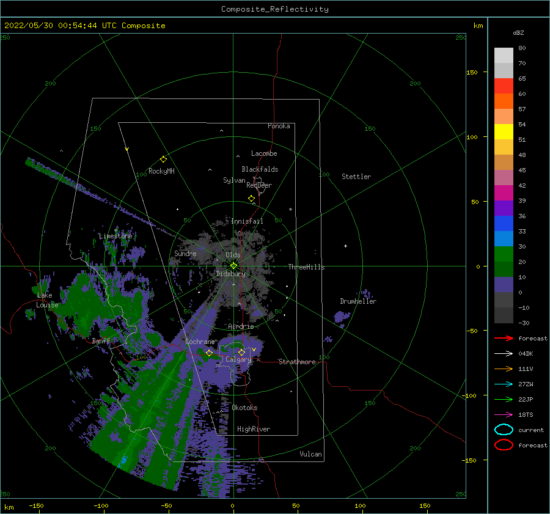Click the Strathmore city label
The width and height of the screenshot is (550, 514).
[297, 362]
